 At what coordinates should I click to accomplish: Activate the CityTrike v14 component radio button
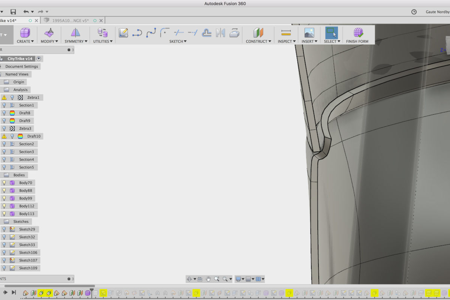coord(39,59)
